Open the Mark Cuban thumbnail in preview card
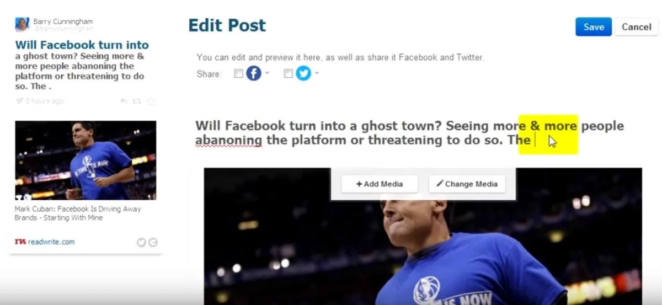 (x=86, y=160)
